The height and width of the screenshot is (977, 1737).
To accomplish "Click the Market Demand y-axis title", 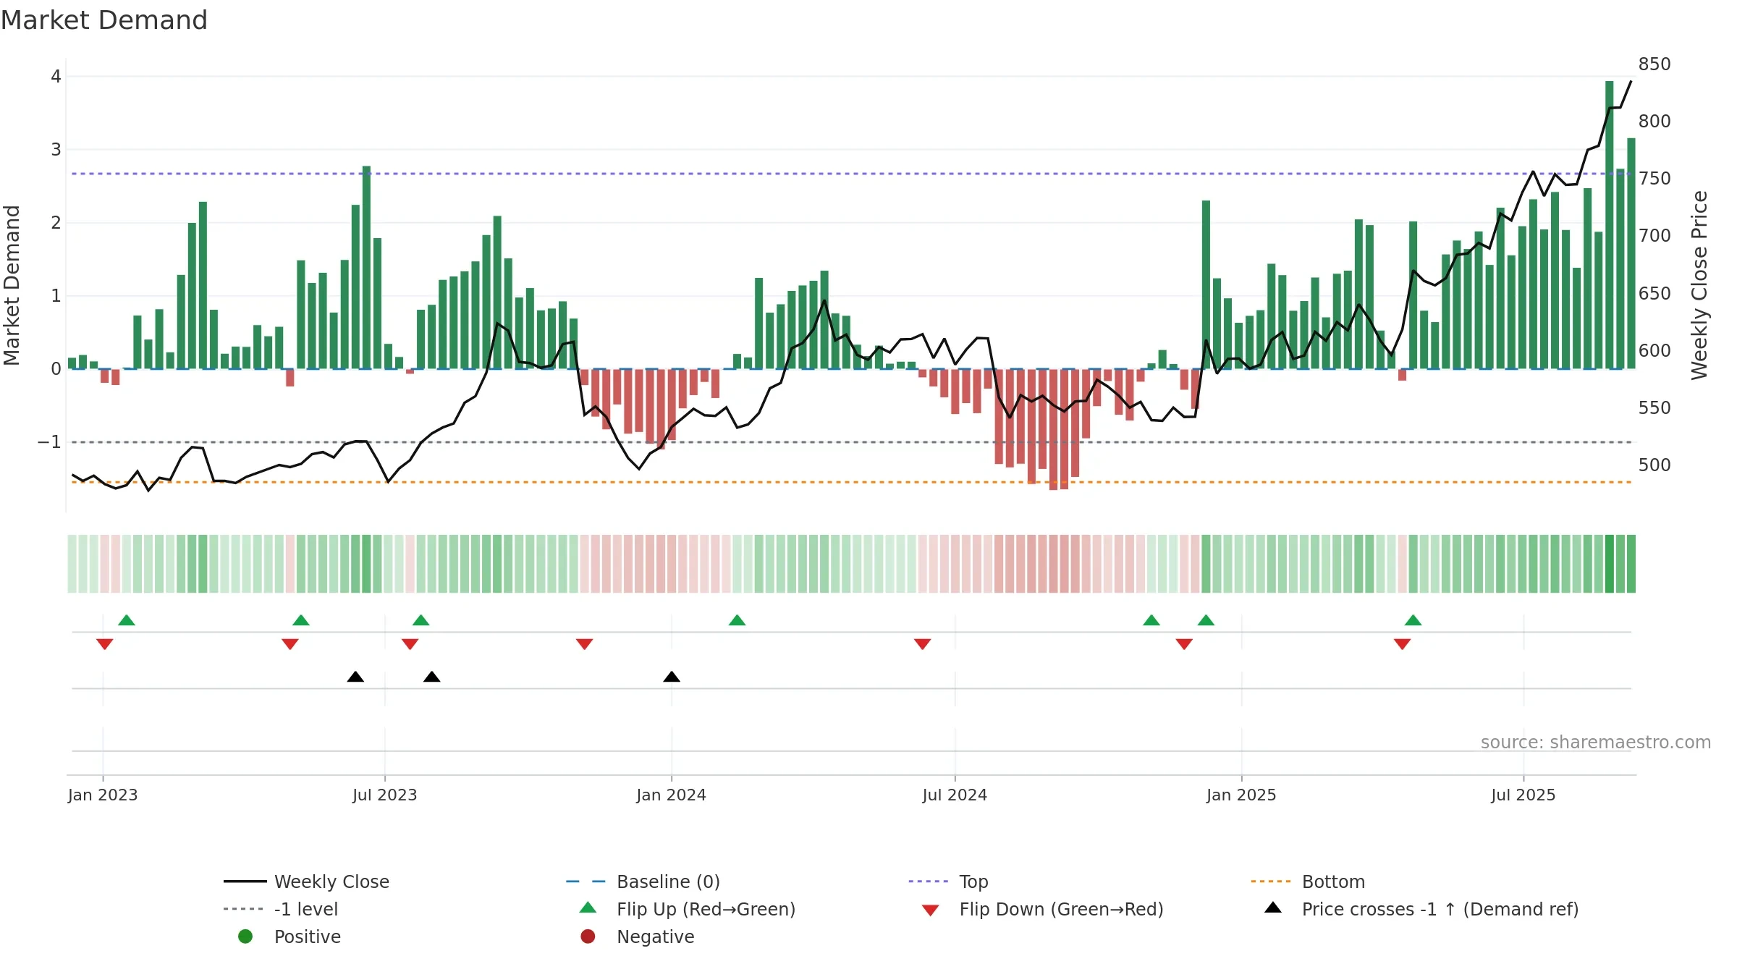I will pos(12,285).
